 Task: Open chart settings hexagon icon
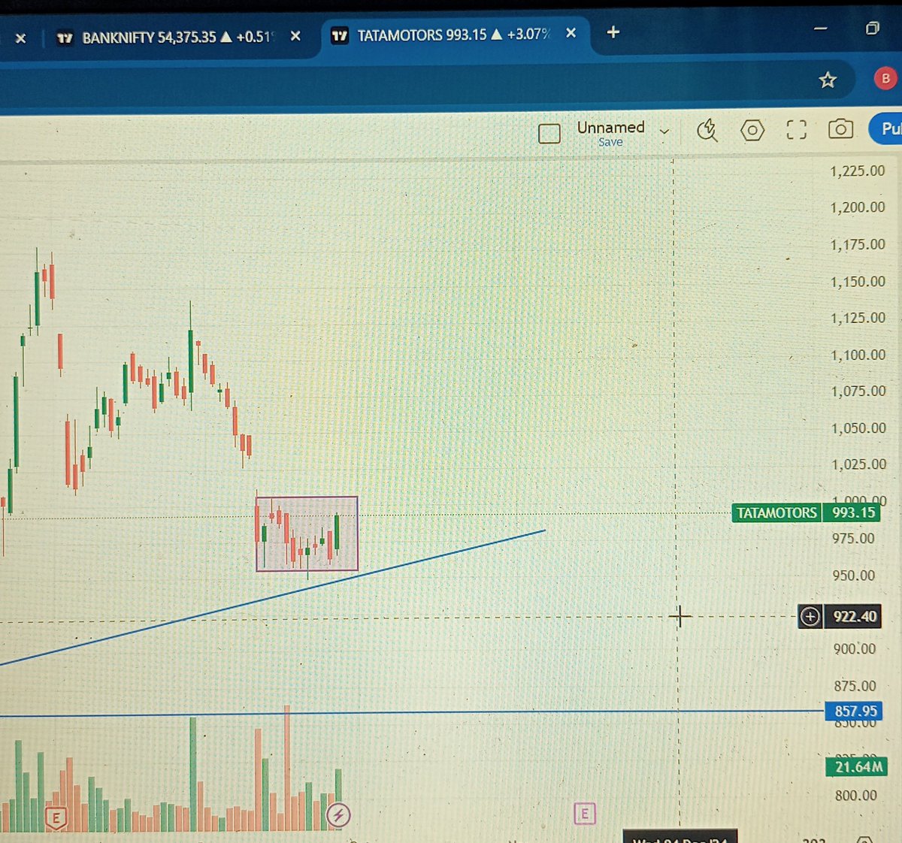point(752,130)
